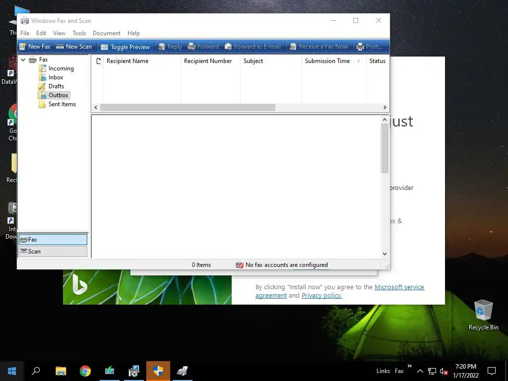Image resolution: width=508 pixels, height=381 pixels.
Task: Click the Fax taskbar toolbar label
Action: pos(399,371)
